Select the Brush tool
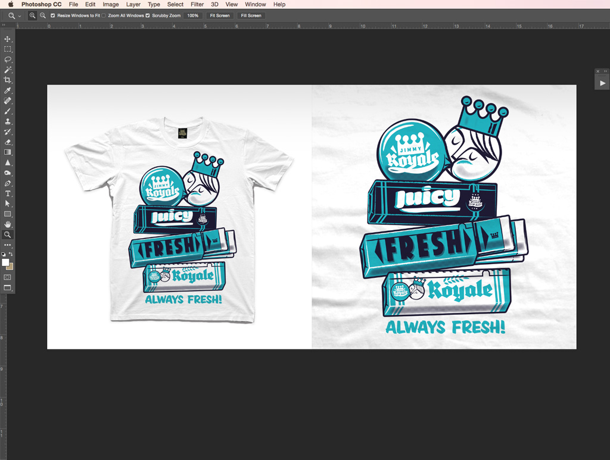 click(8, 111)
